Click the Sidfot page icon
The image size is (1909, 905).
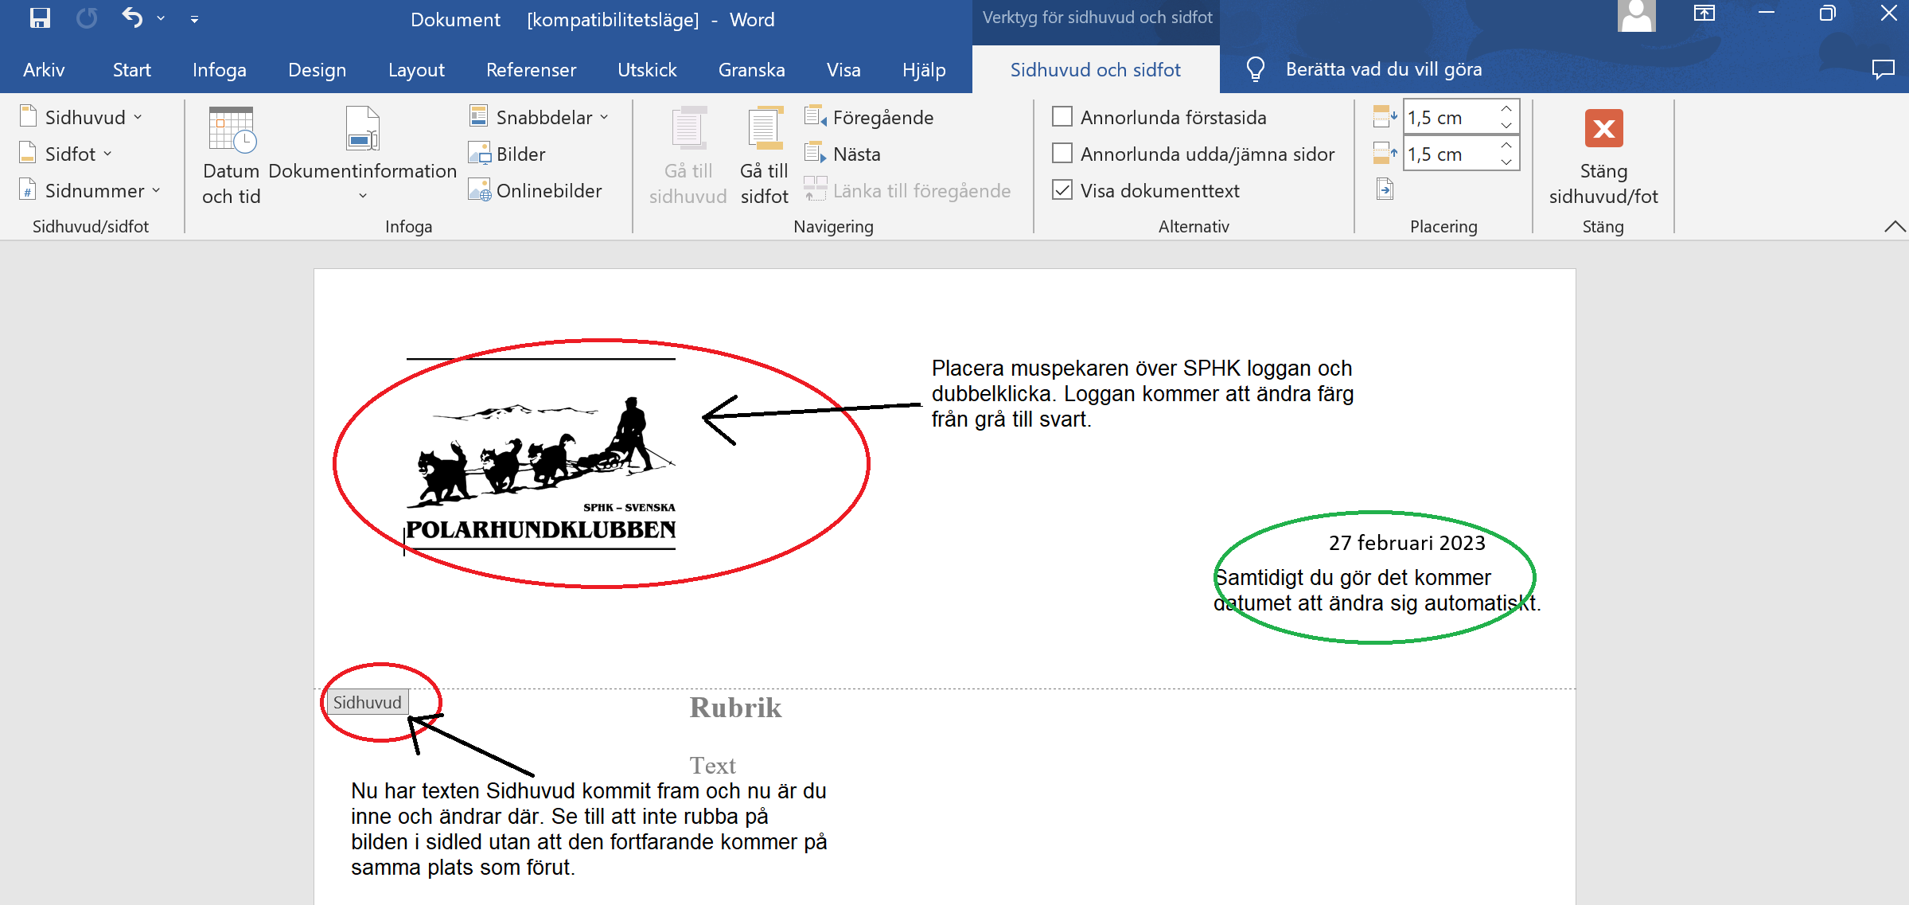(x=28, y=153)
